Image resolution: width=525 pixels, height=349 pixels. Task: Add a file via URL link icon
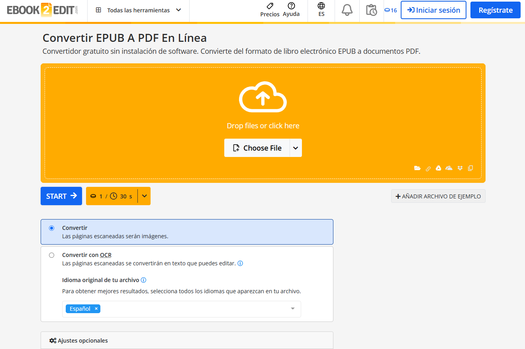click(x=428, y=168)
